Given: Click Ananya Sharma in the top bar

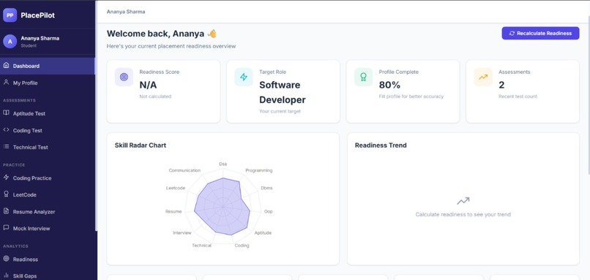Looking at the screenshot, I should coord(126,12).
